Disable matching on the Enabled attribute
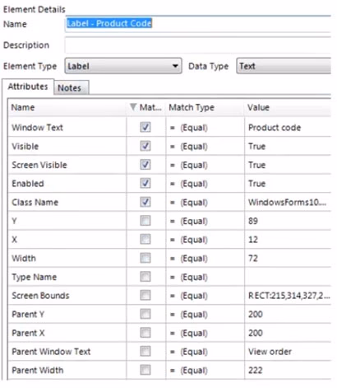337x388 pixels. 145,183
